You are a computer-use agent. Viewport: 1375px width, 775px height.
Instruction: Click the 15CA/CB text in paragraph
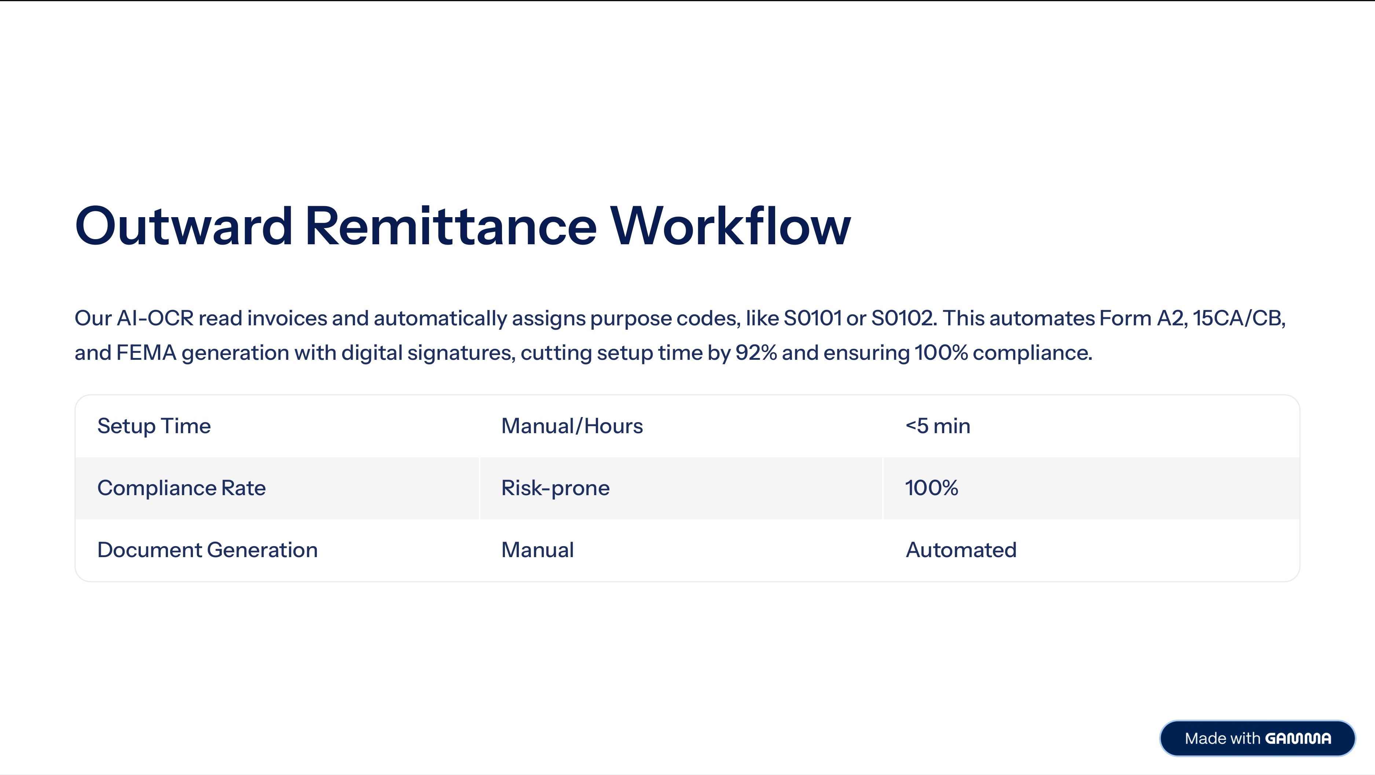point(1237,318)
